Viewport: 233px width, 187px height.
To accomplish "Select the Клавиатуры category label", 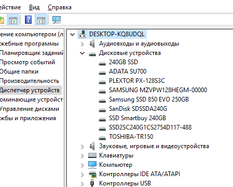I will 116,155.
